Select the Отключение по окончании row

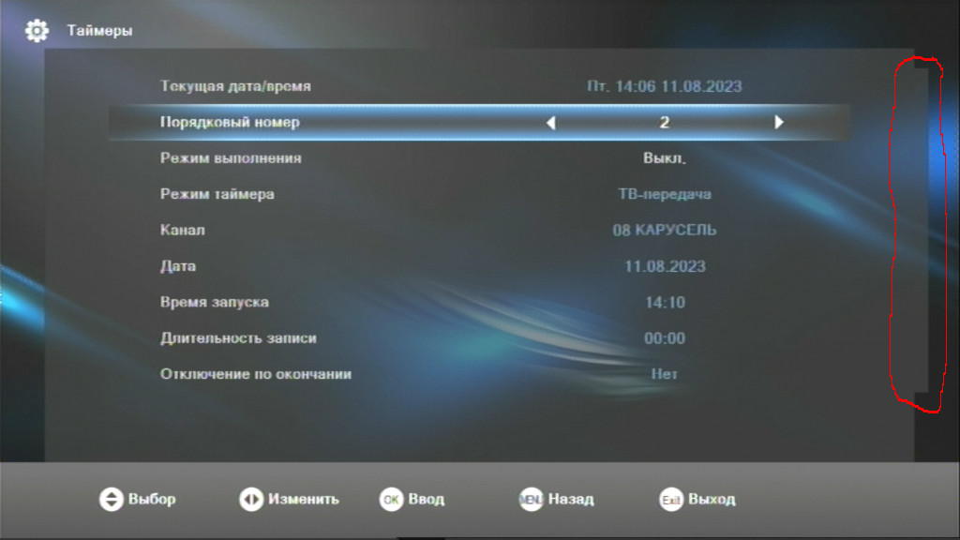pos(479,374)
